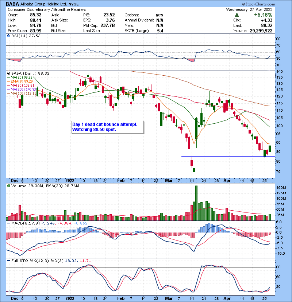Viewport: 292px width, 302px height.
Task: Click the P/E value 23.52
Action: (x=109, y=15)
